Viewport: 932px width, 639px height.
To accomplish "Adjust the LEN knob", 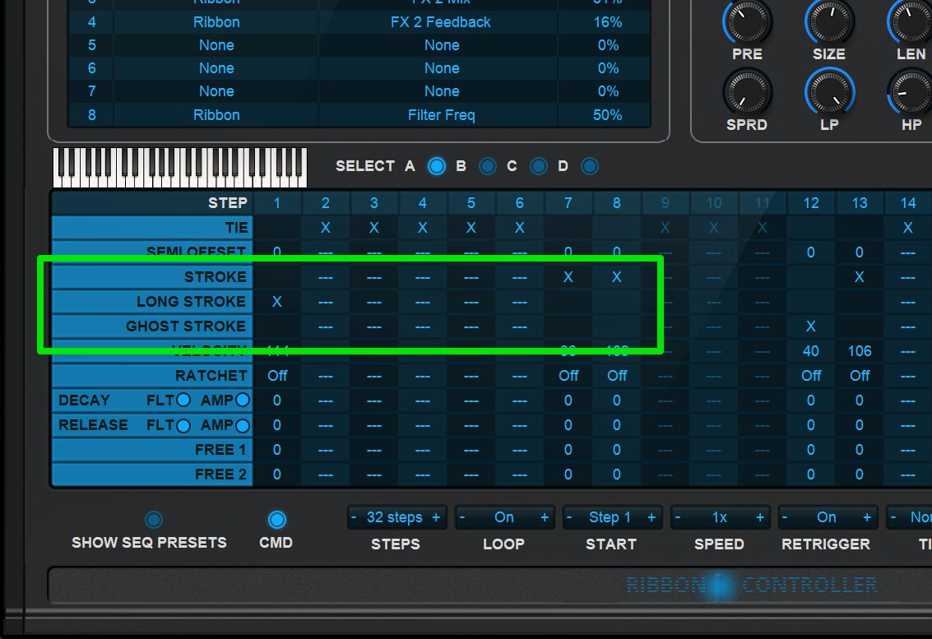I will point(910,21).
